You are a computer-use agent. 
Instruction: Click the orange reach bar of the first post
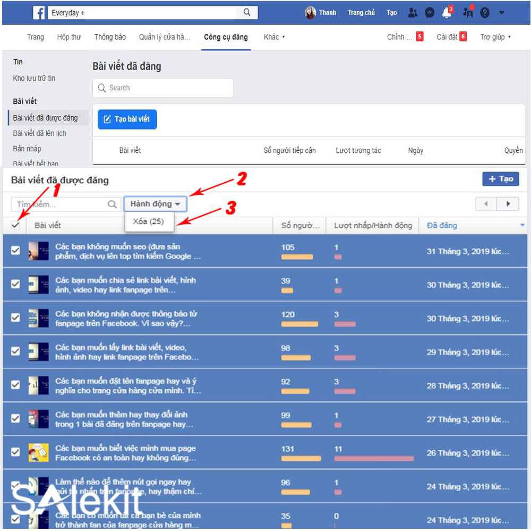coord(297,256)
